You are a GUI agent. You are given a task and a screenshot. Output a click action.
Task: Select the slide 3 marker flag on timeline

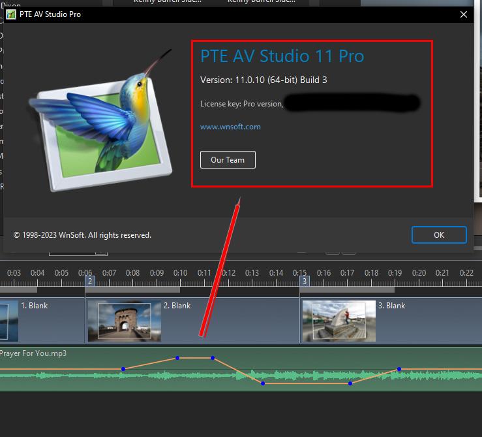[304, 281]
